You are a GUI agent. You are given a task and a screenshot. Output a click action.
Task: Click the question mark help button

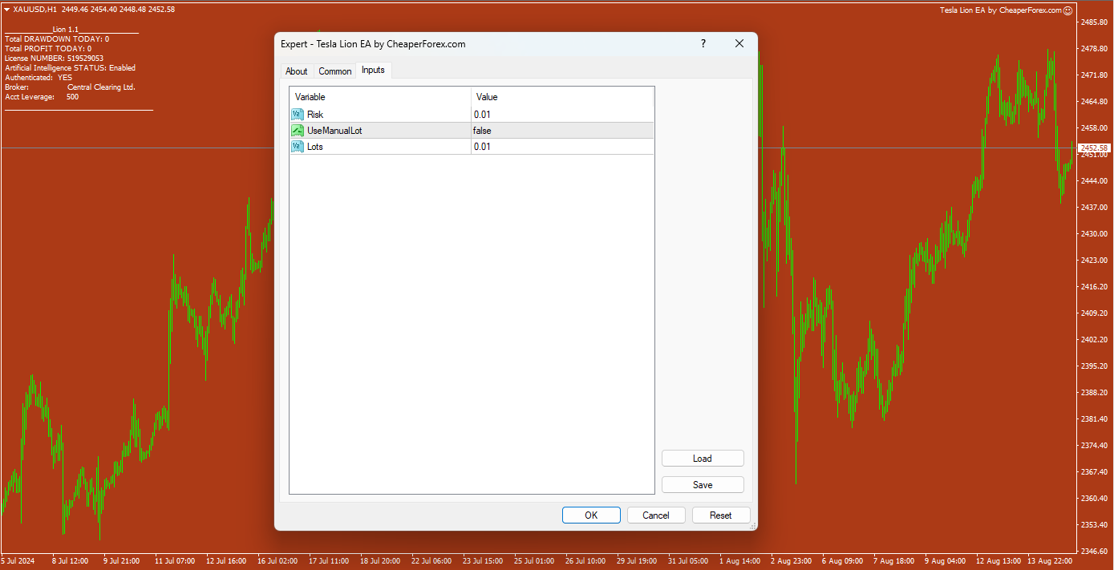pos(703,44)
